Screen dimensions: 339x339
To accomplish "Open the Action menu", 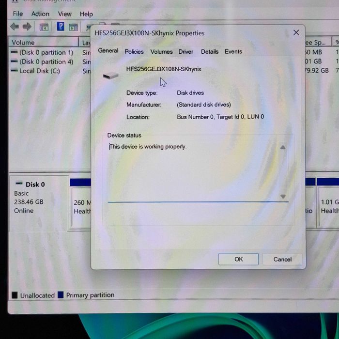I will point(40,14).
